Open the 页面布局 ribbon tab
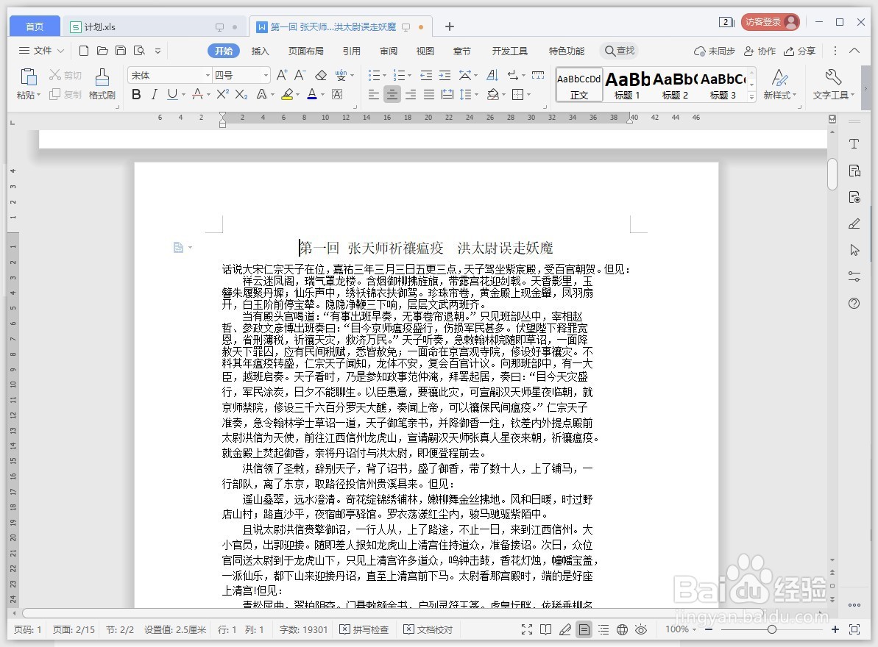The image size is (878, 647). pos(305,51)
